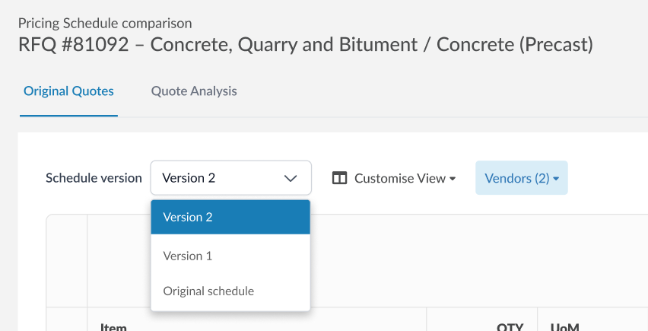Open the Quote Analysis tab
This screenshot has width=648, height=331.
click(x=194, y=91)
